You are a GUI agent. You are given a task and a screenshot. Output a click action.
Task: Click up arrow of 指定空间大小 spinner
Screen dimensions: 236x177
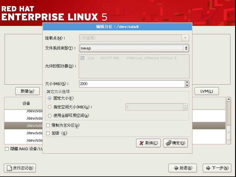click(185, 105)
